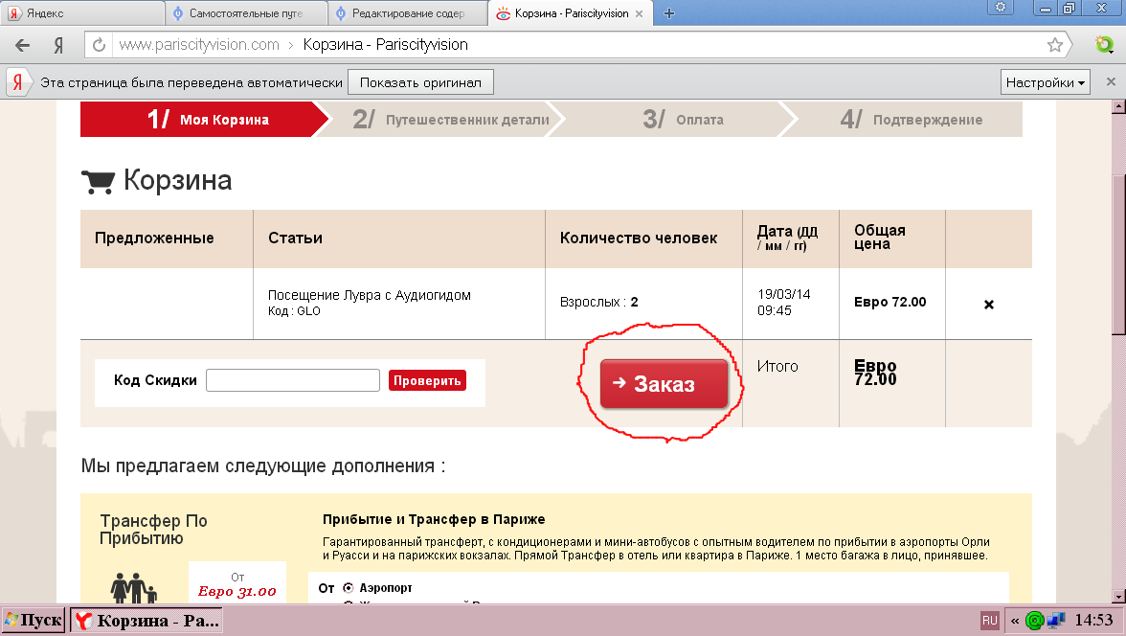Image resolution: width=1126 pixels, height=636 pixels.
Task: Click the heading Прибытие и Трансфер в Париже
Action: 434,519
